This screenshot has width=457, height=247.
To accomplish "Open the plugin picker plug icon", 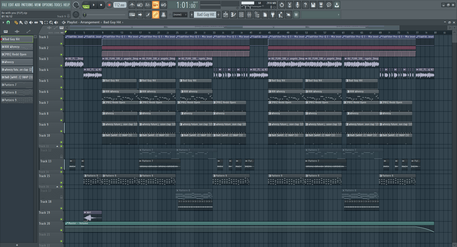I will (273, 15).
